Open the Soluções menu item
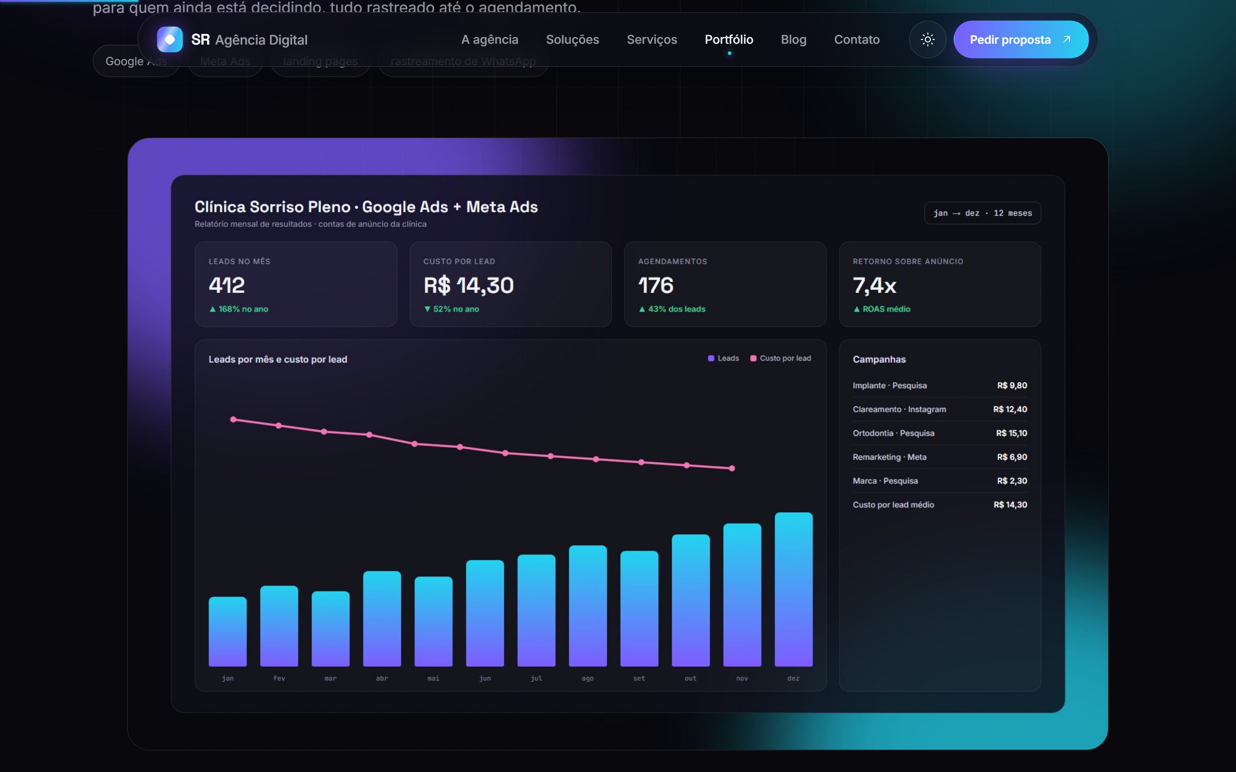Screen dimensions: 1236x772 click(572, 39)
